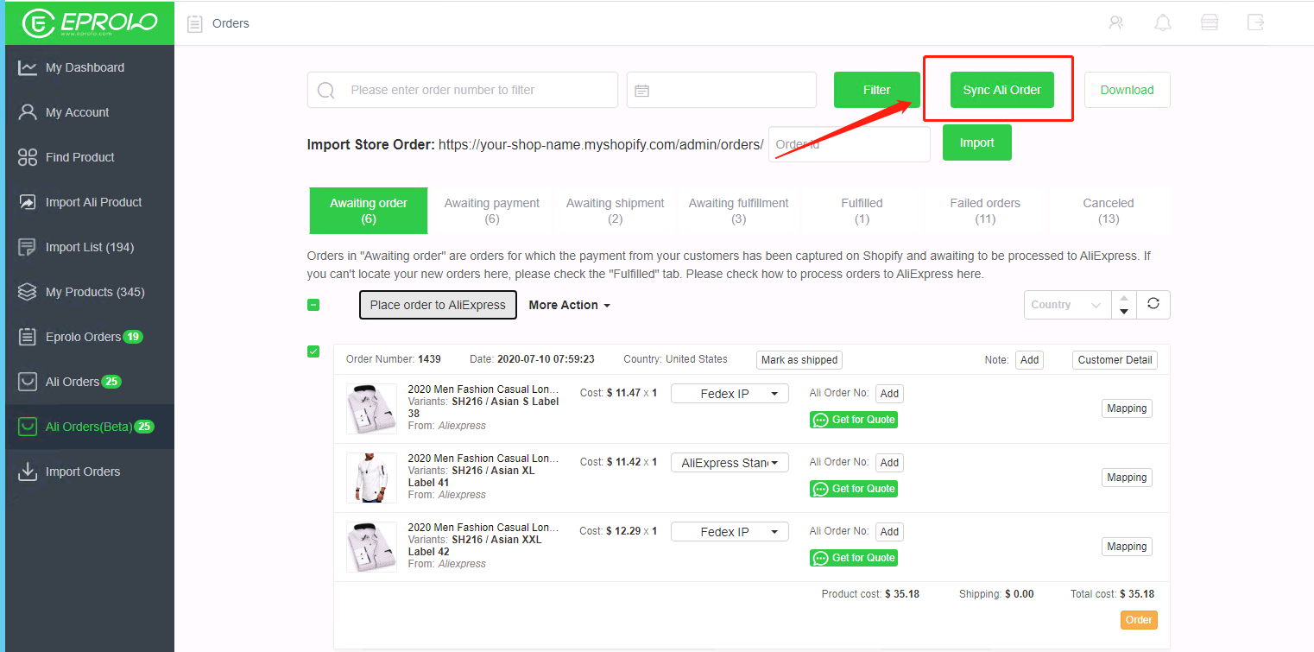Click the orange Order button
This screenshot has height=652, width=1314.
1139,620
